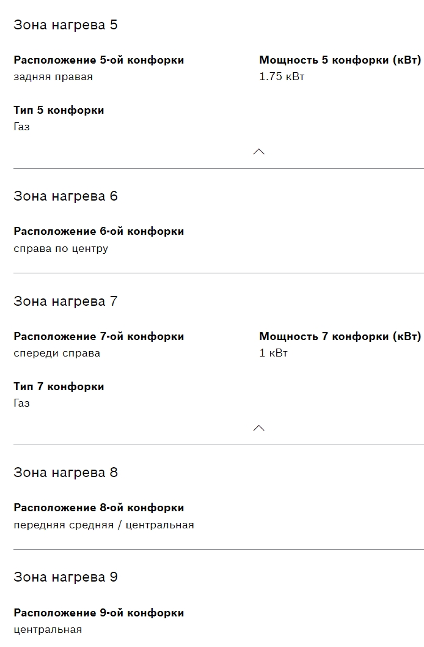
Task: Select the спереди справа value text
Action: click(57, 353)
